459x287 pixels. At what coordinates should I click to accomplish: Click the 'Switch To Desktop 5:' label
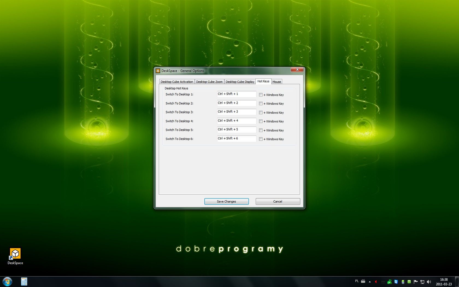[x=179, y=130]
